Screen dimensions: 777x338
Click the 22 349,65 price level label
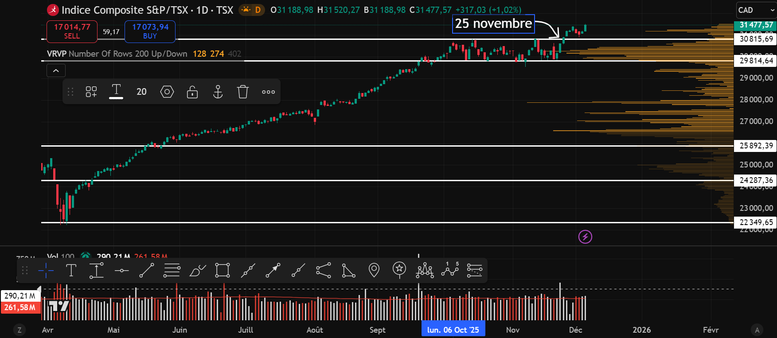coord(756,222)
